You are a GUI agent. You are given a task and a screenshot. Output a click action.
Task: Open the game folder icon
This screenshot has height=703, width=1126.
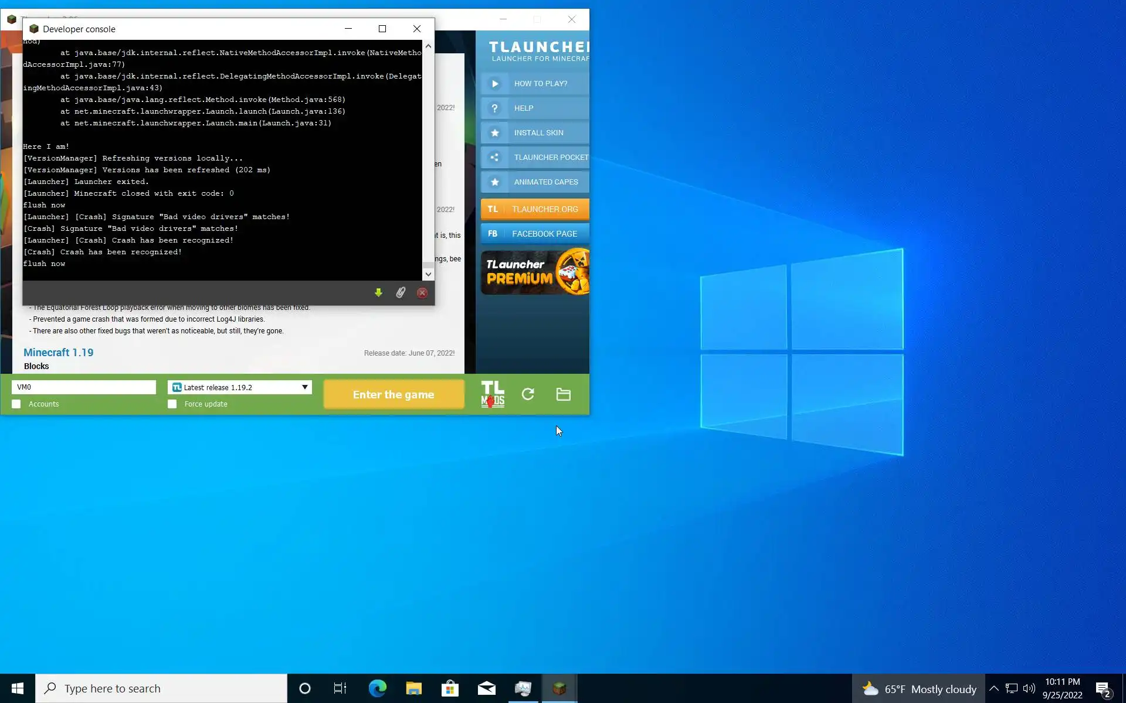(x=563, y=394)
